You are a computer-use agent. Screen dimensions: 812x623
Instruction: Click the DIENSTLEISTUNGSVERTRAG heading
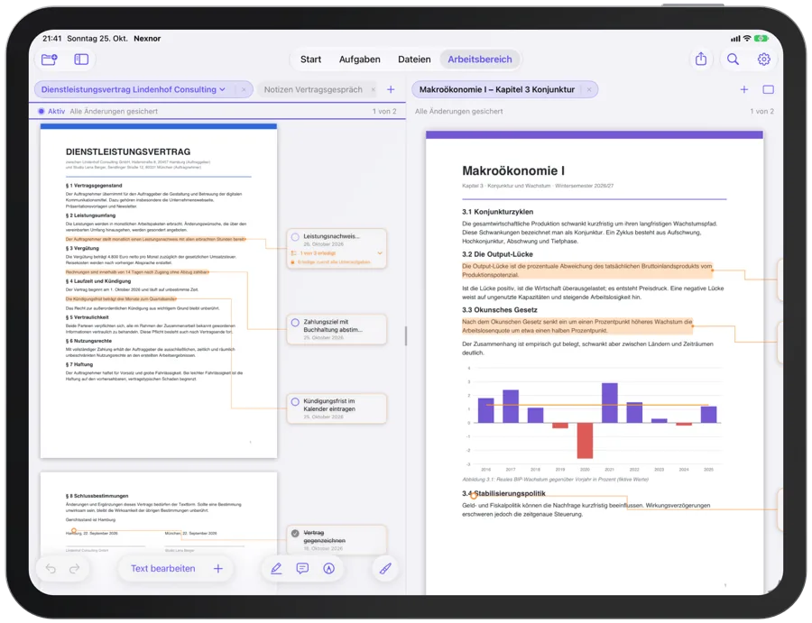pyautogui.click(x=128, y=151)
